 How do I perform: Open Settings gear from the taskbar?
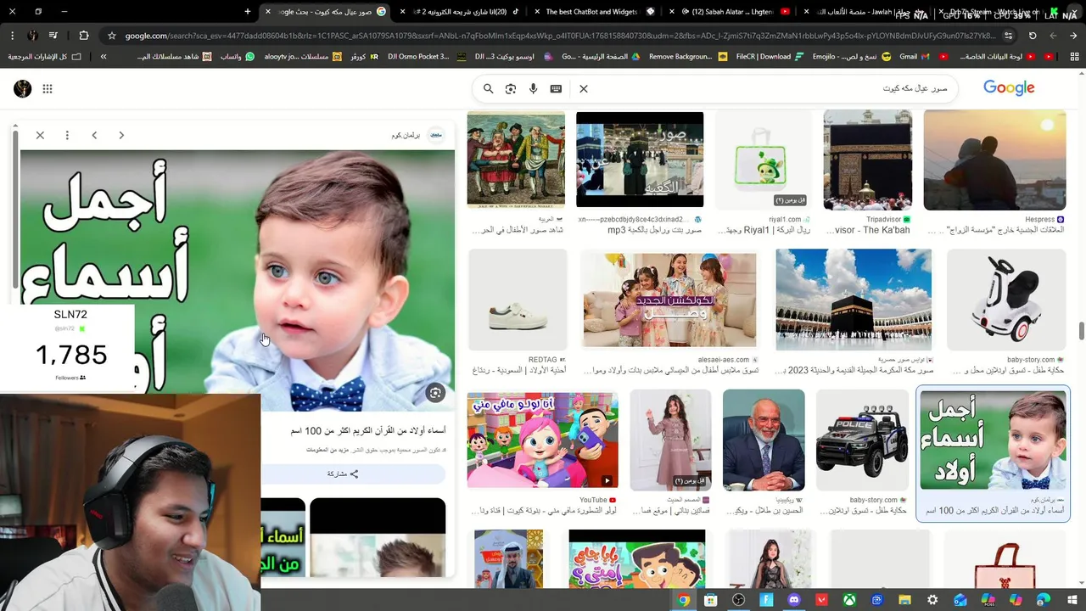tap(932, 600)
